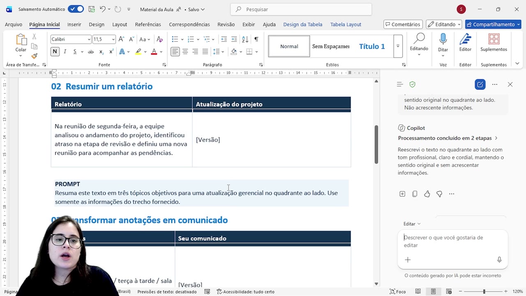526x296 pixels.
Task: Toggle bold formatting (N)
Action: pyautogui.click(x=55, y=51)
